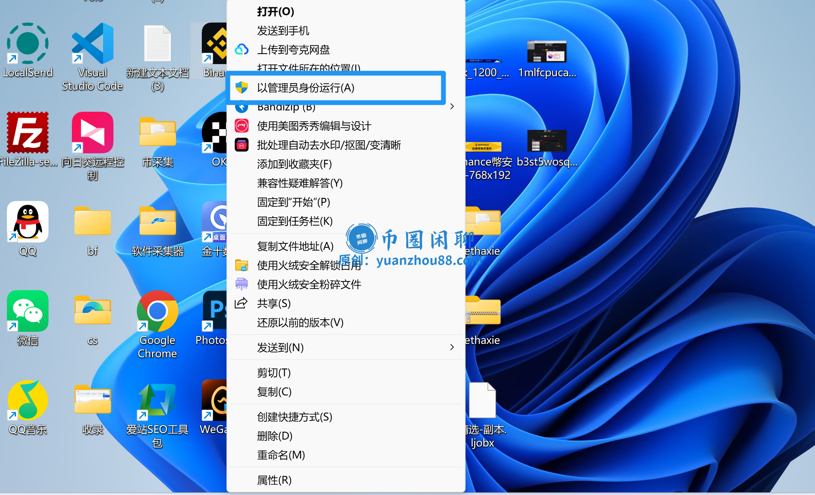Open 属性 properties from the menu
This screenshot has width=815, height=495.
(274, 480)
